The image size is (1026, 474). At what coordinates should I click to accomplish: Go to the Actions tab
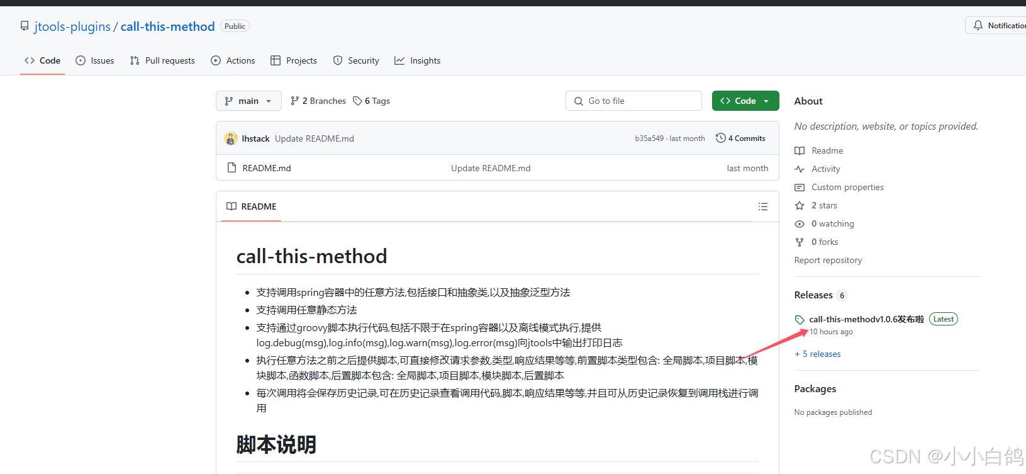[x=233, y=60]
